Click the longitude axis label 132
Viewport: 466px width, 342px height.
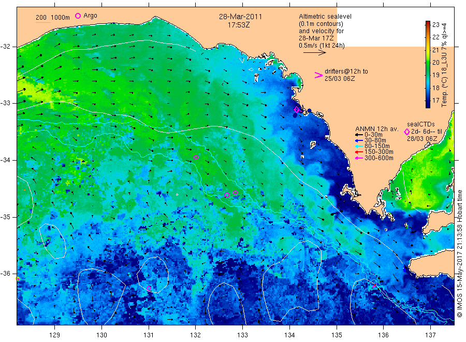(x=196, y=335)
